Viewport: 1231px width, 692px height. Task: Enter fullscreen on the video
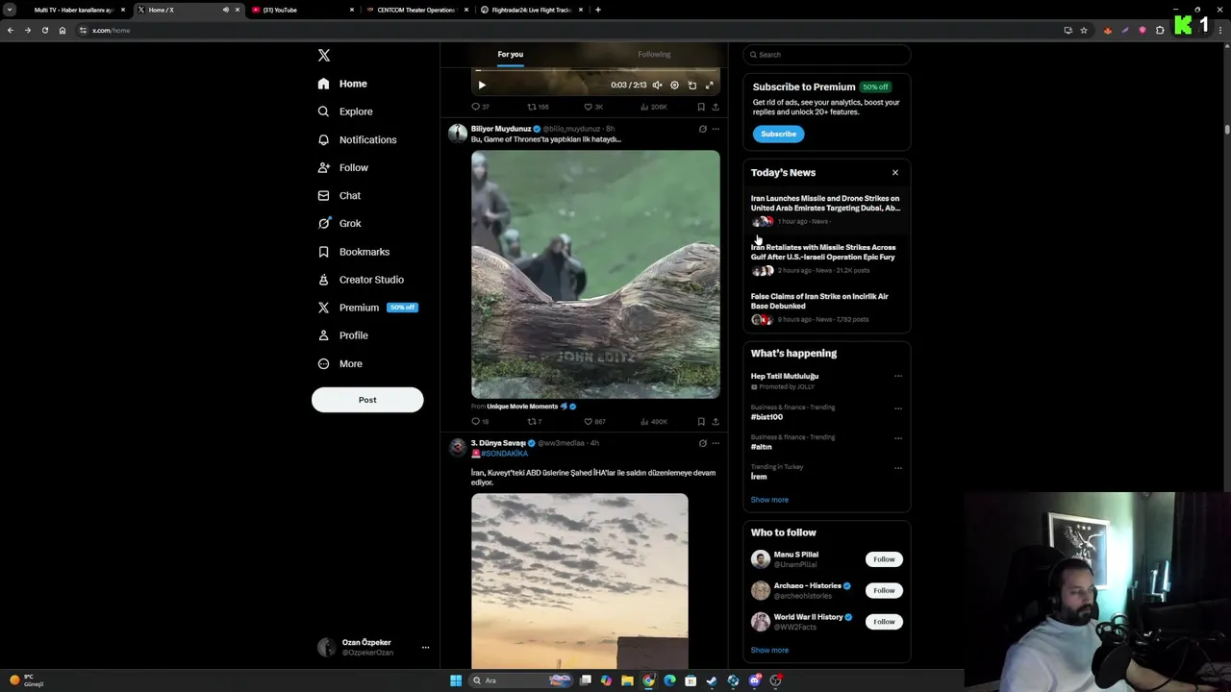pos(710,85)
